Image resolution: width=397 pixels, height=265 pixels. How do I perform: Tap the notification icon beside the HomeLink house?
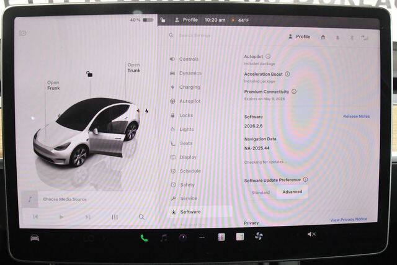(x=337, y=37)
